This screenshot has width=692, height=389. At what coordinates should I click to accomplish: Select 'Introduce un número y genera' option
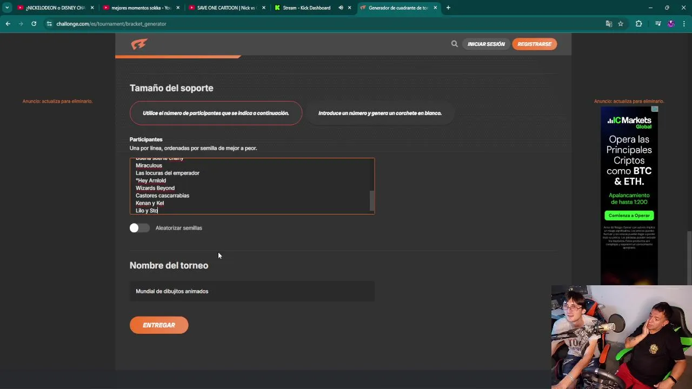(x=380, y=113)
